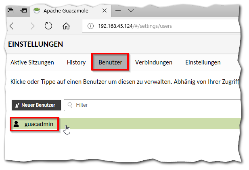Open the tabs you've set aside icon
249x170 pixels.
pyautogui.click(x=11, y=10)
